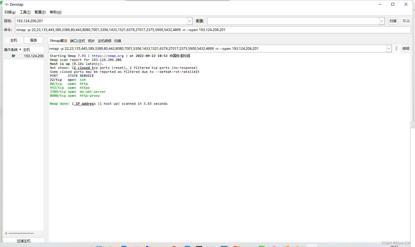415x247 pixels.
Task: Open the 工具(T) menu
Action: coord(25,12)
